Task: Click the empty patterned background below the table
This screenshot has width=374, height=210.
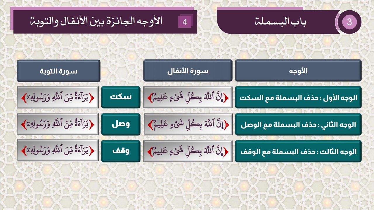Action: click(x=187, y=187)
